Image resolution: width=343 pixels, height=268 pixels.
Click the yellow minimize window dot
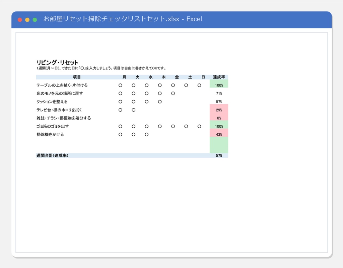point(27,20)
